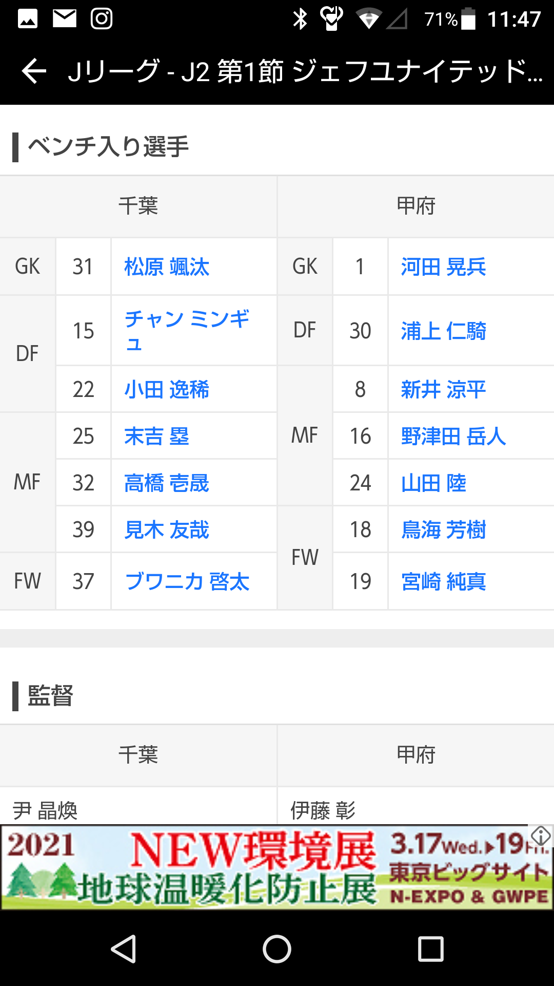The height and width of the screenshot is (986, 554).
Task: View player 末吉 塁 details
Action: [x=157, y=437]
